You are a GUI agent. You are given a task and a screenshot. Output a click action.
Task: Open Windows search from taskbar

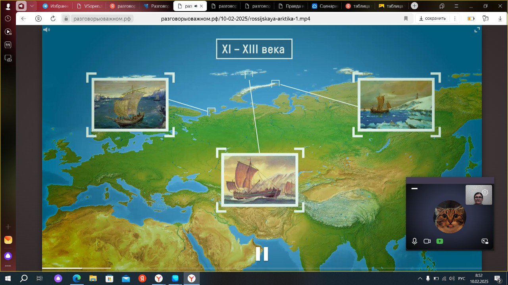click(x=24, y=278)
